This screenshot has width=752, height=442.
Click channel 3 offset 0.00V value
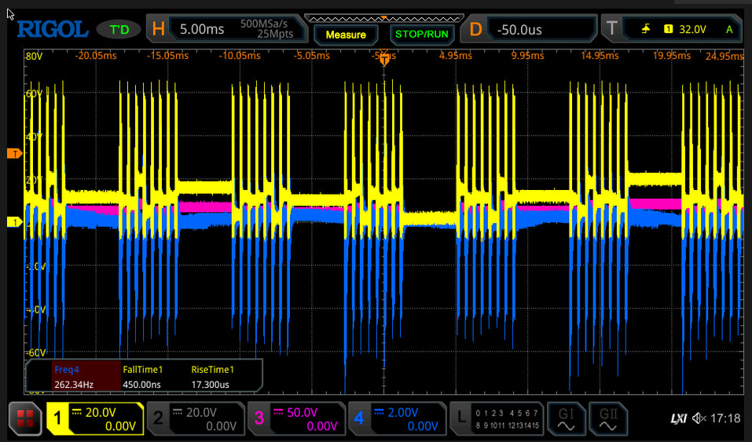coord(322,426)
